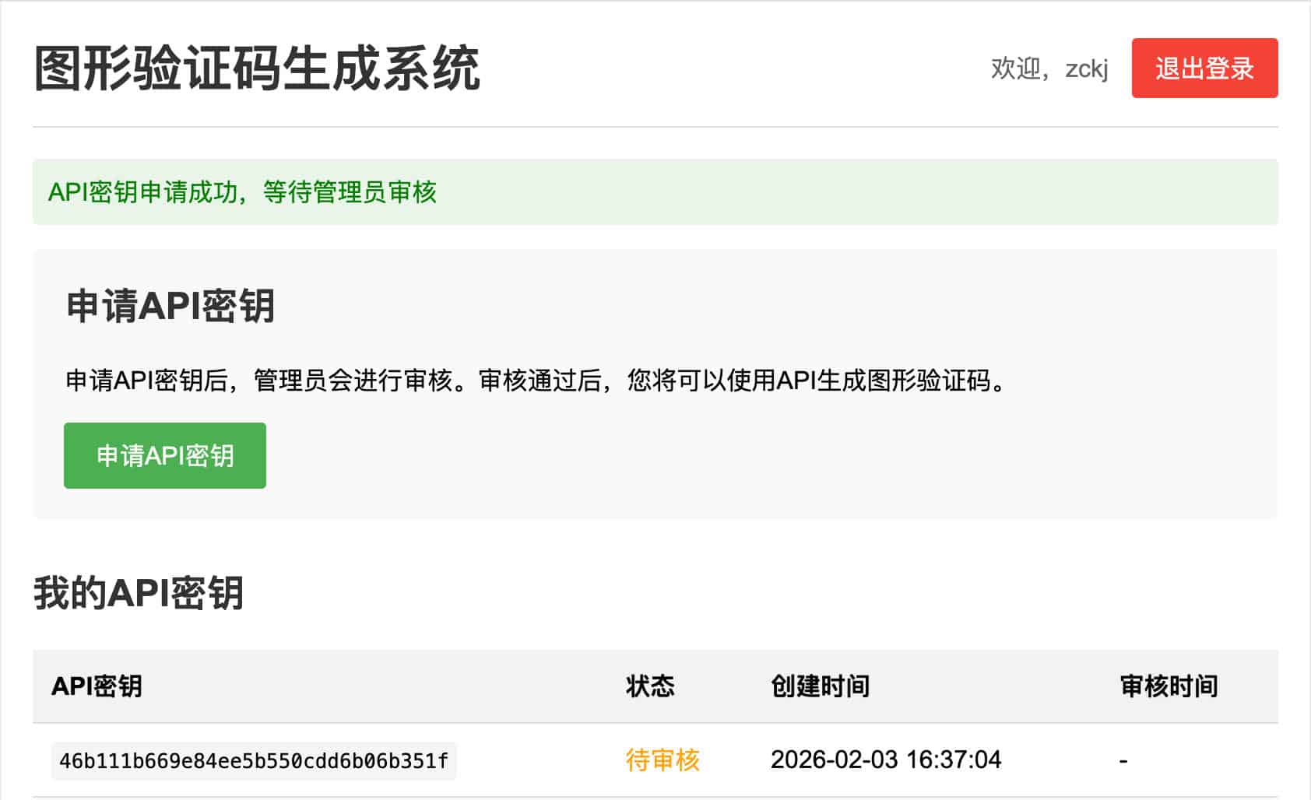The width and height of the screenshot is (1311, 800).
Task: Click the description starting 申请API密钥后，管理员会进行审核
Action: (537, 381)
